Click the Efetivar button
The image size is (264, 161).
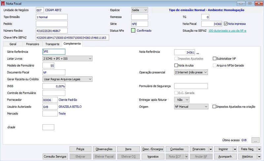[80, 157]
